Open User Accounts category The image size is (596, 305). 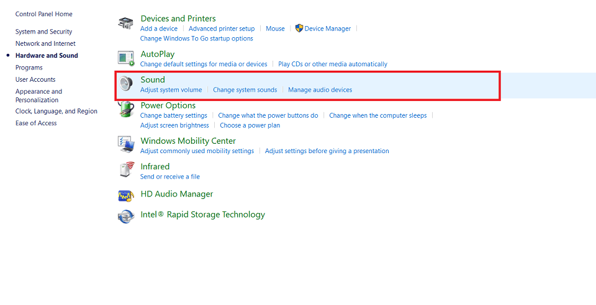(x=35, y=79)
